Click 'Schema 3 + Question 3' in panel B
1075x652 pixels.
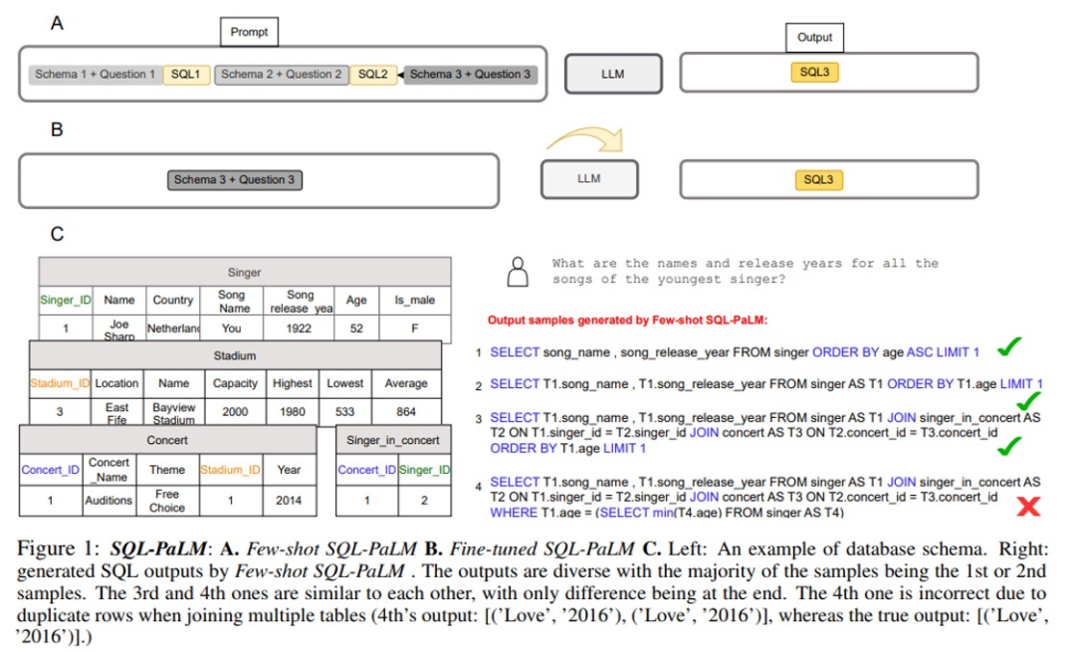[235, 179]
